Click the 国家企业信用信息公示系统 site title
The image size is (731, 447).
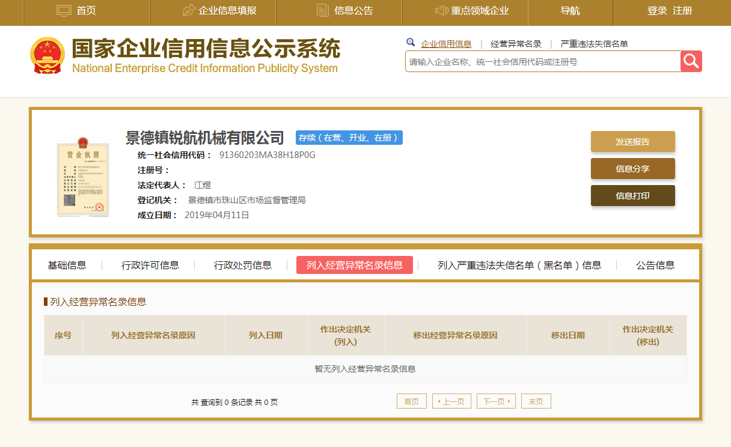[x=206, y=48]
